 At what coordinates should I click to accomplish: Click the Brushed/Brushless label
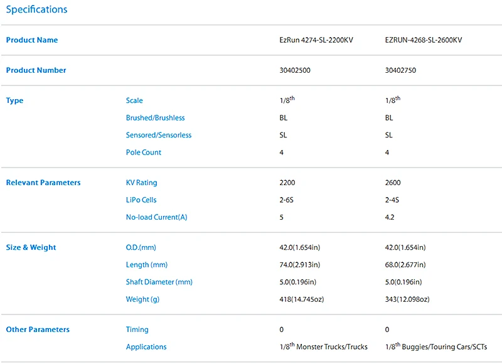(x=155, y=118)
